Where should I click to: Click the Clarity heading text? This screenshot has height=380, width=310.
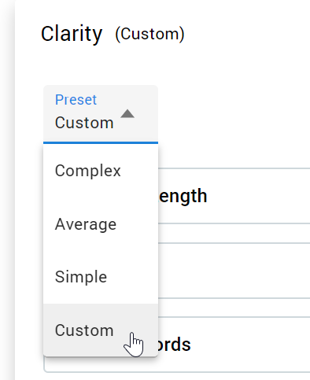pyautogui.click(x=72, y=35)
